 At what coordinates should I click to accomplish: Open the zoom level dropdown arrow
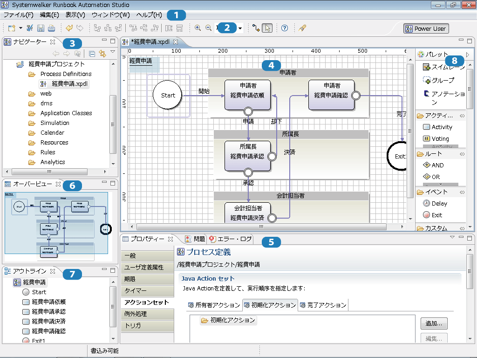(240, 28)
